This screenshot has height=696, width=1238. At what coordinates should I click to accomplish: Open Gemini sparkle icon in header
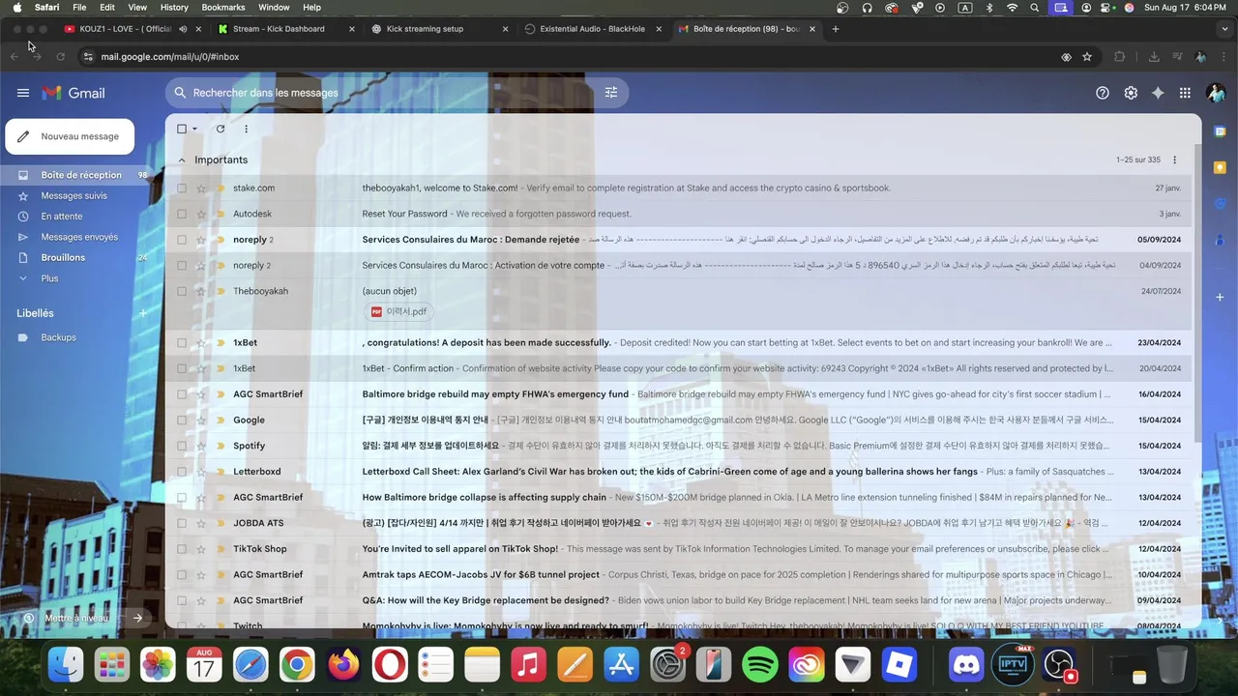[x=1158, y=93]
